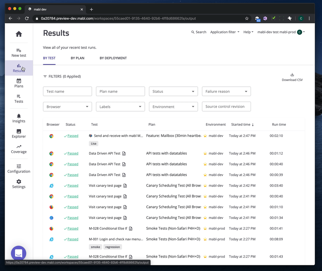Click the Source control revision field

(226, 107)
